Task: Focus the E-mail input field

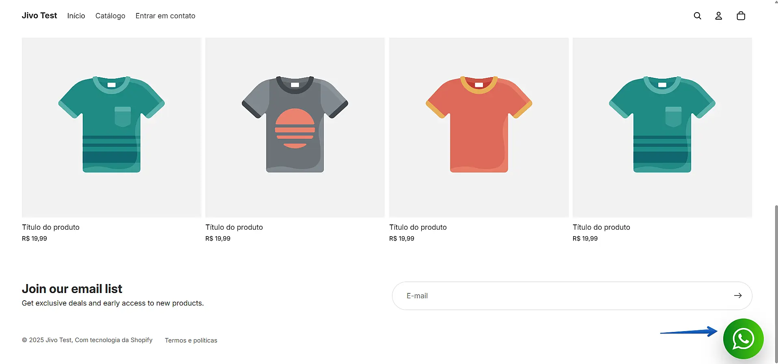Action: point(560,296)
